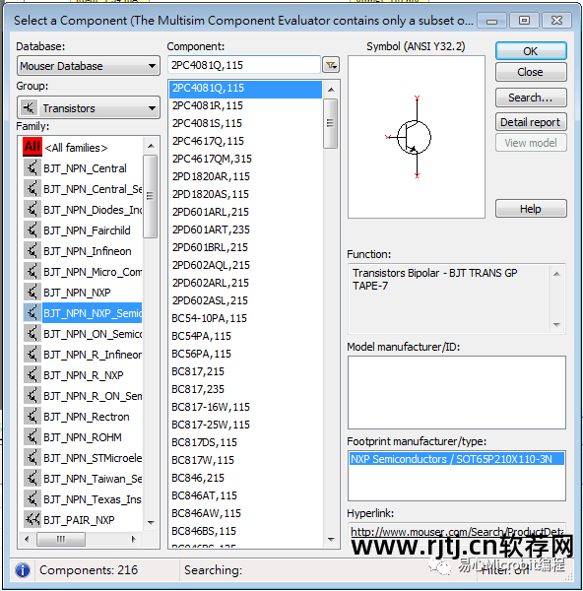Open the Mouser hyperlink
The image size is (583, 591).
[x=457, y=532]
